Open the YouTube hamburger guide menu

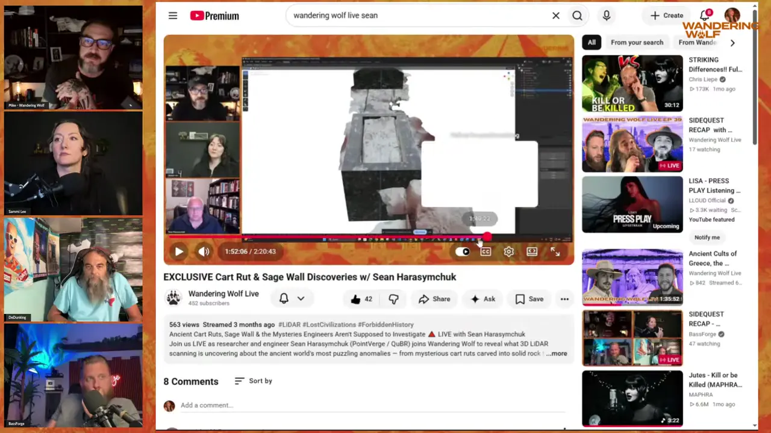tap(173, 16)
